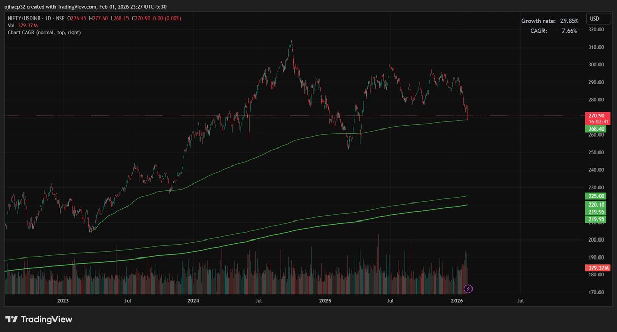
Task: Click the 2024 label on the time axis
Action: point(193,300)
